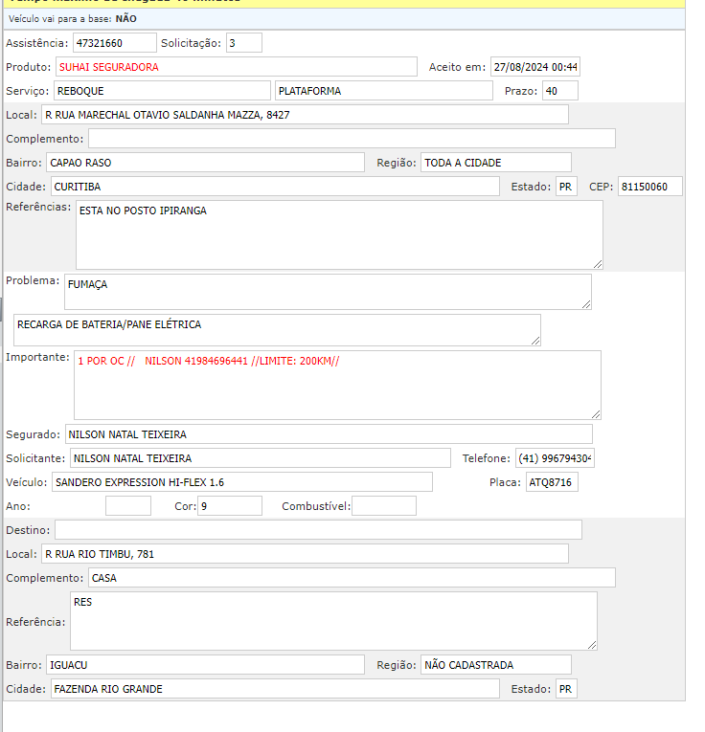Click the CEP field
Screen dimensions: 705x732
tap(649, 187)
